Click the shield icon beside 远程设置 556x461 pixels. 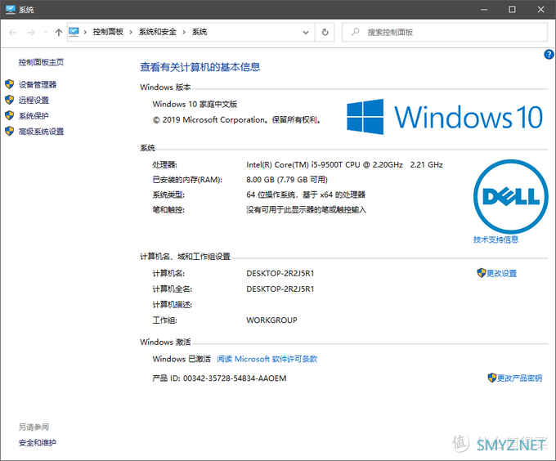click(x=10, y=100)
